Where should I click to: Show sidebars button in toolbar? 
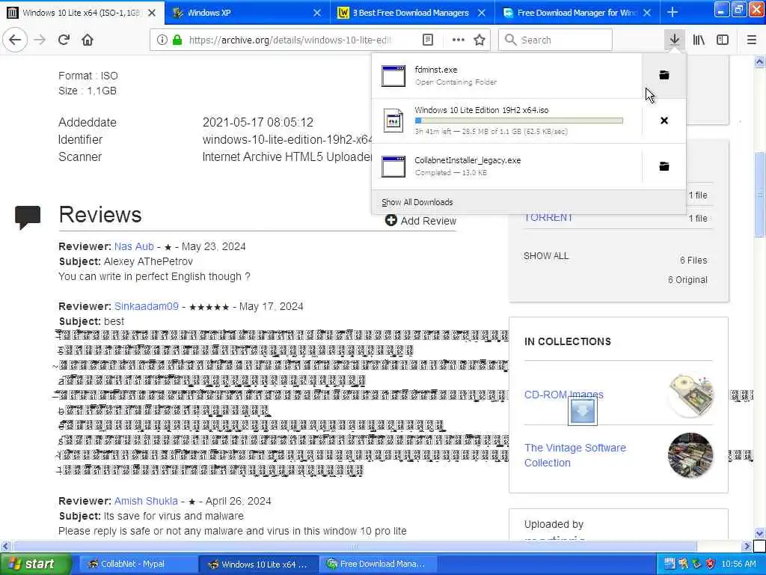723,40
